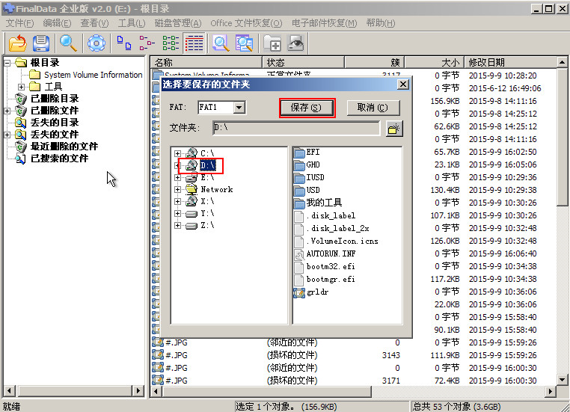Click the eye viewer toolbar icon
This screenshot has width=570, height=412.
(x=296, y=43)
